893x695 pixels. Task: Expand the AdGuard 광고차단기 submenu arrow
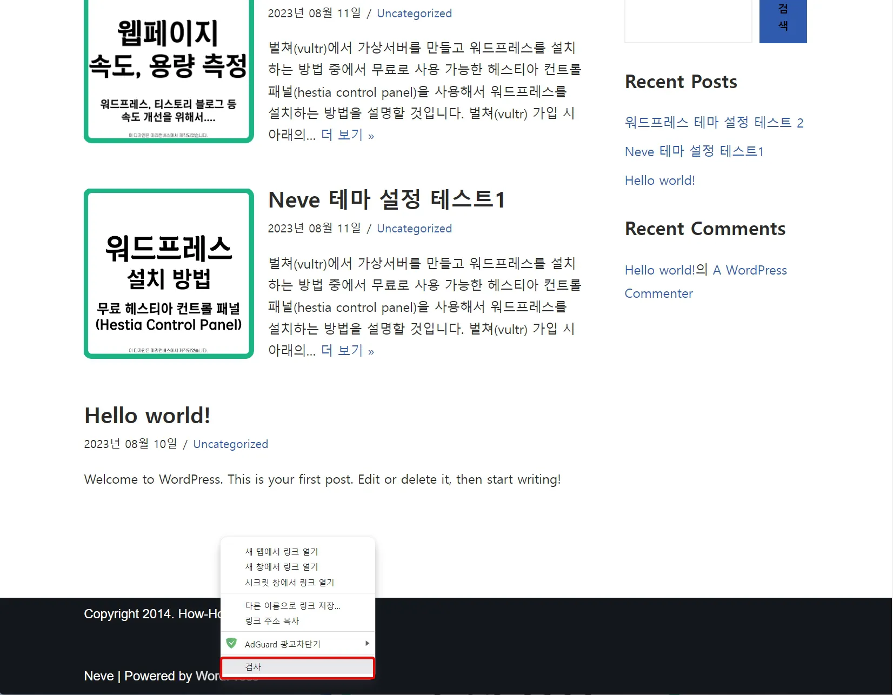click(x=367, y=643)
